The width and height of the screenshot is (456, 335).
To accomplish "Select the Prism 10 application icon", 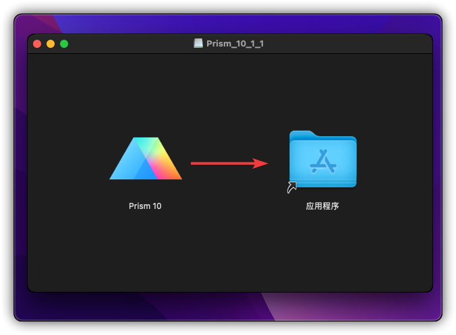I will pos(146,158).
